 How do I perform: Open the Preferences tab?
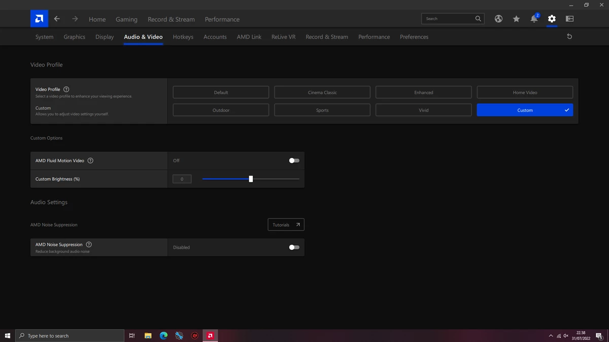[x=414, y=37]
